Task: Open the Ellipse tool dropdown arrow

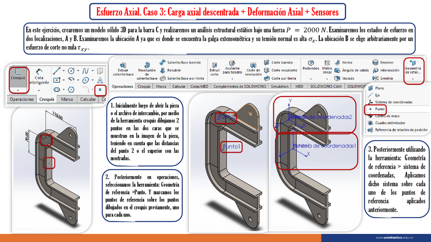Action: (93, 80)
